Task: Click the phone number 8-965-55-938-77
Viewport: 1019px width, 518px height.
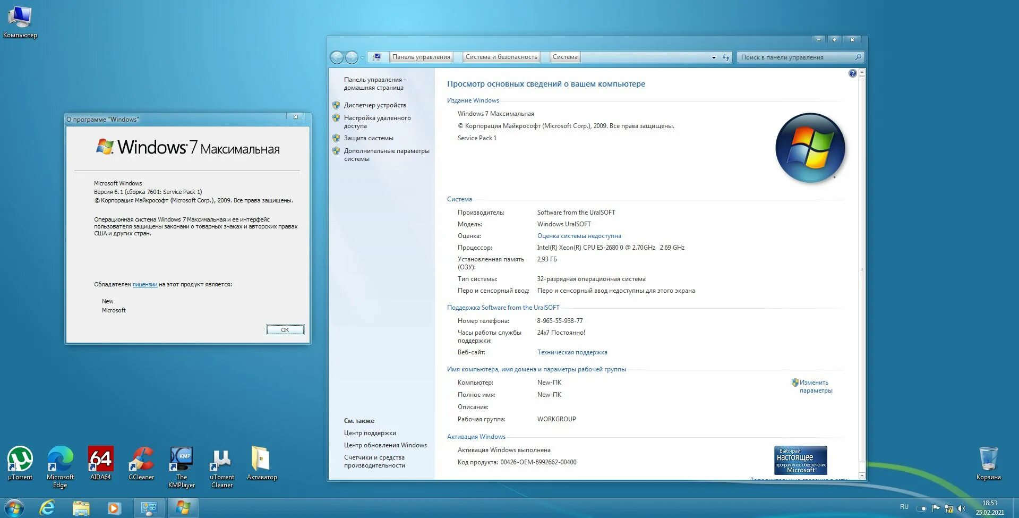Action: pos(560,321)
